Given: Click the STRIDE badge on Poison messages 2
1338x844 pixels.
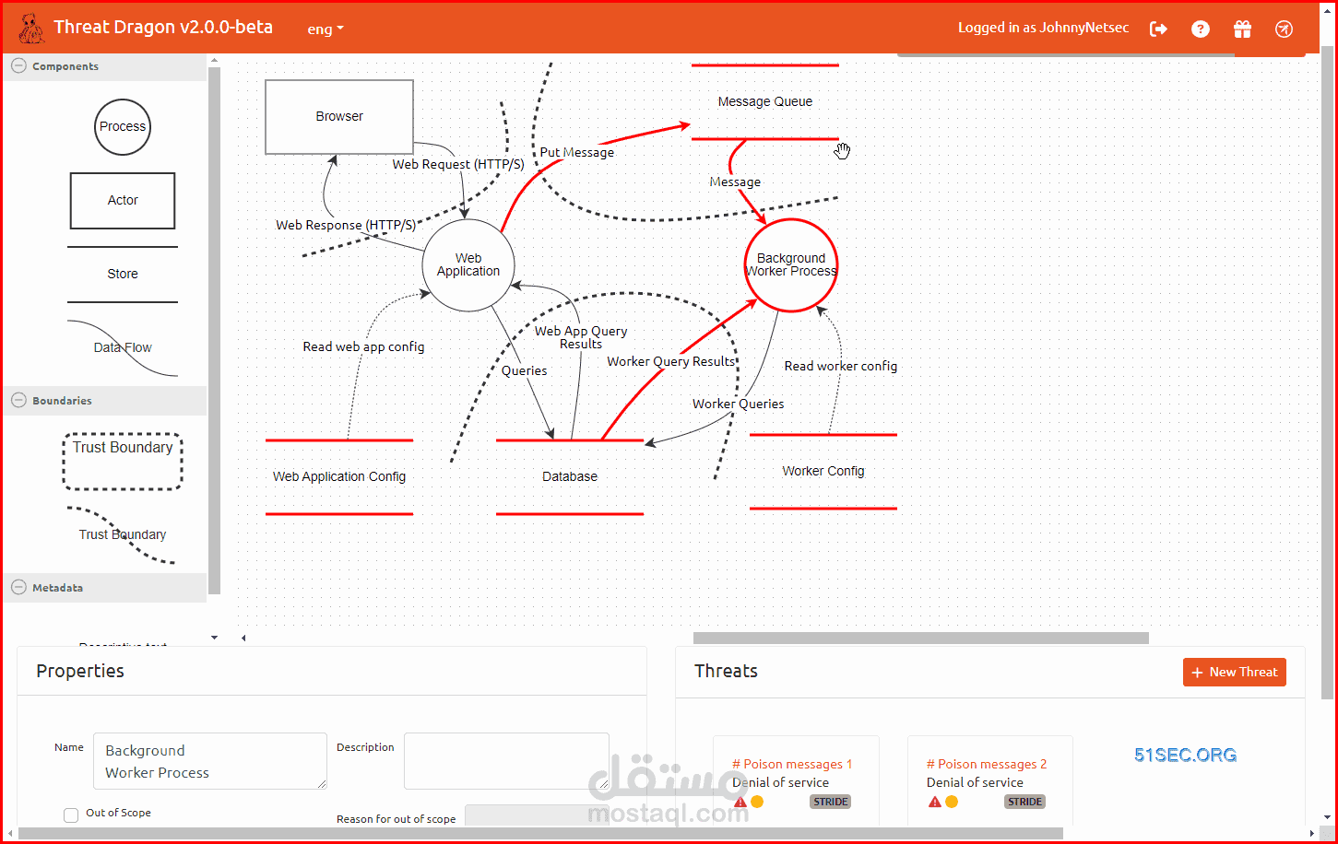Looking at the screenshot, I should [1024, 803].
